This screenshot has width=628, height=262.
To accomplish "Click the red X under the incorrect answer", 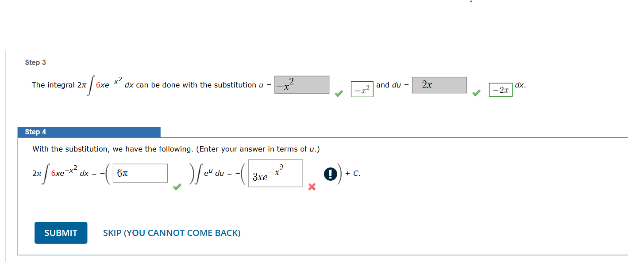I will click(x=312, y=186).
